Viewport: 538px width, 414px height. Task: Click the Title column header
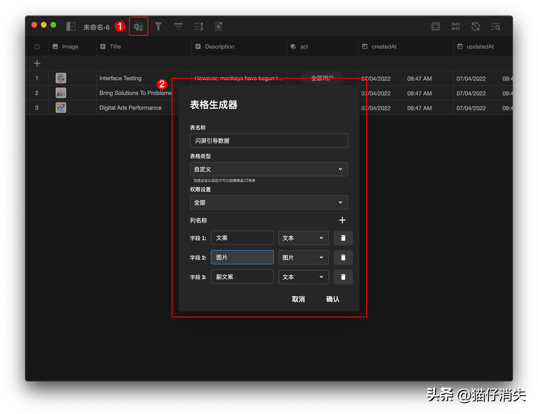point(144,46)
